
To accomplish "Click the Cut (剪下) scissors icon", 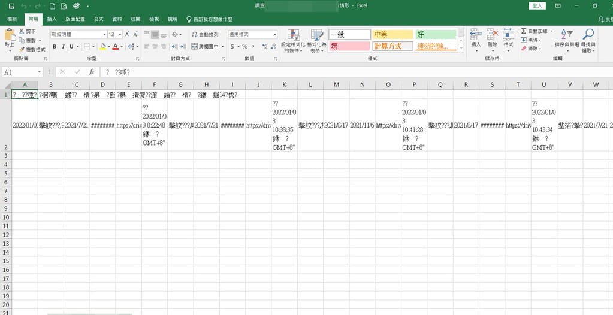I will [x=22, y=31].
